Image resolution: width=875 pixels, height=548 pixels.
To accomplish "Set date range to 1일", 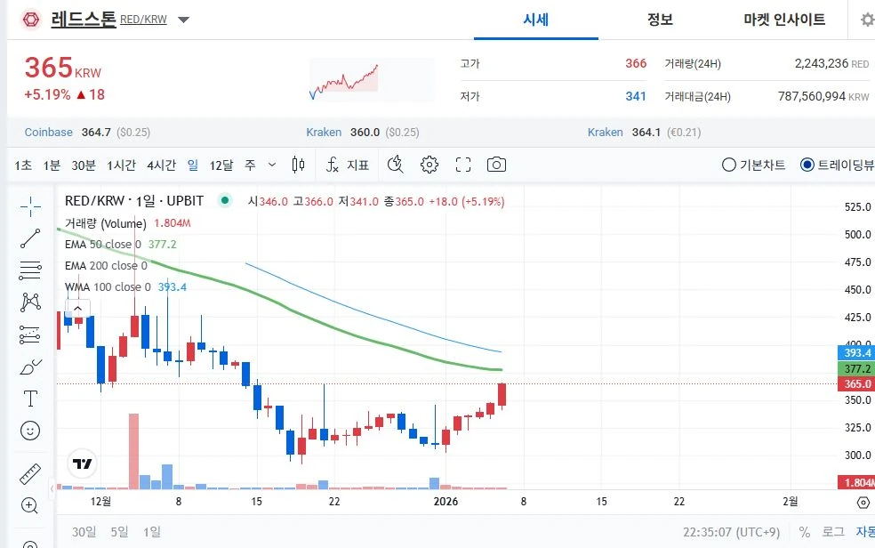I will point(152,532).
